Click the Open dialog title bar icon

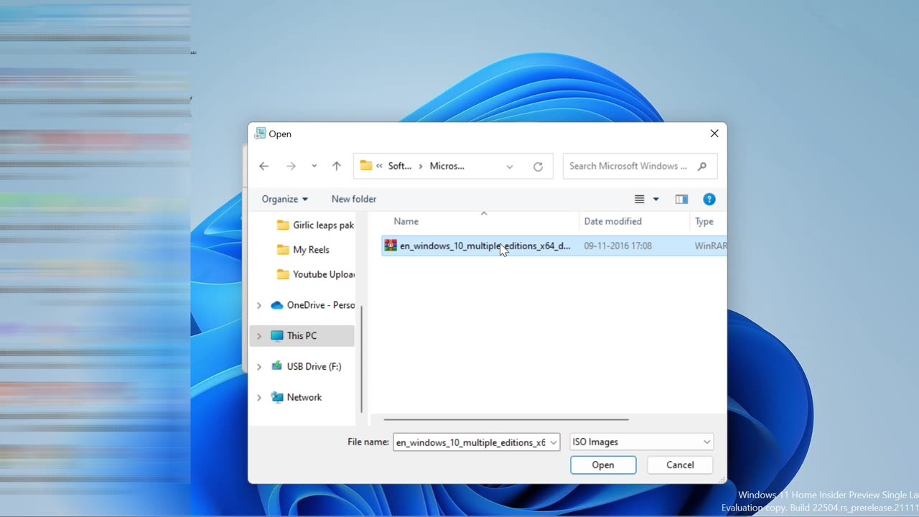click(260, 134)
